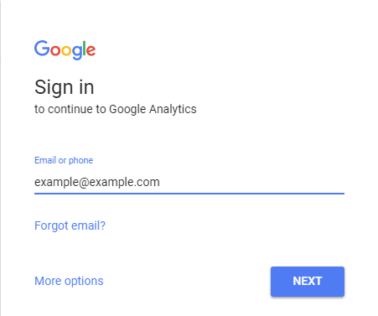378x316 pixels.
Task: Click the word phone in field label
Action: pyautogui.click(x=80, y=161)
